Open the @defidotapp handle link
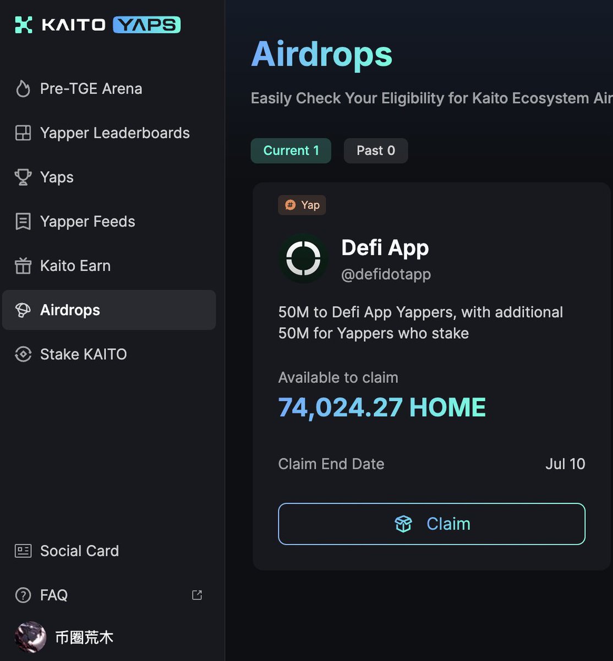The image size is (613, 661). tap(386, 274)
